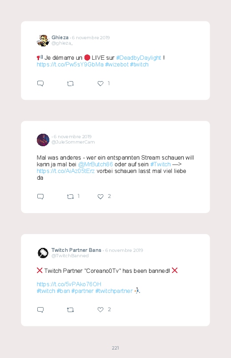Follow link https://t.co/5vPAko76OH

69,284
